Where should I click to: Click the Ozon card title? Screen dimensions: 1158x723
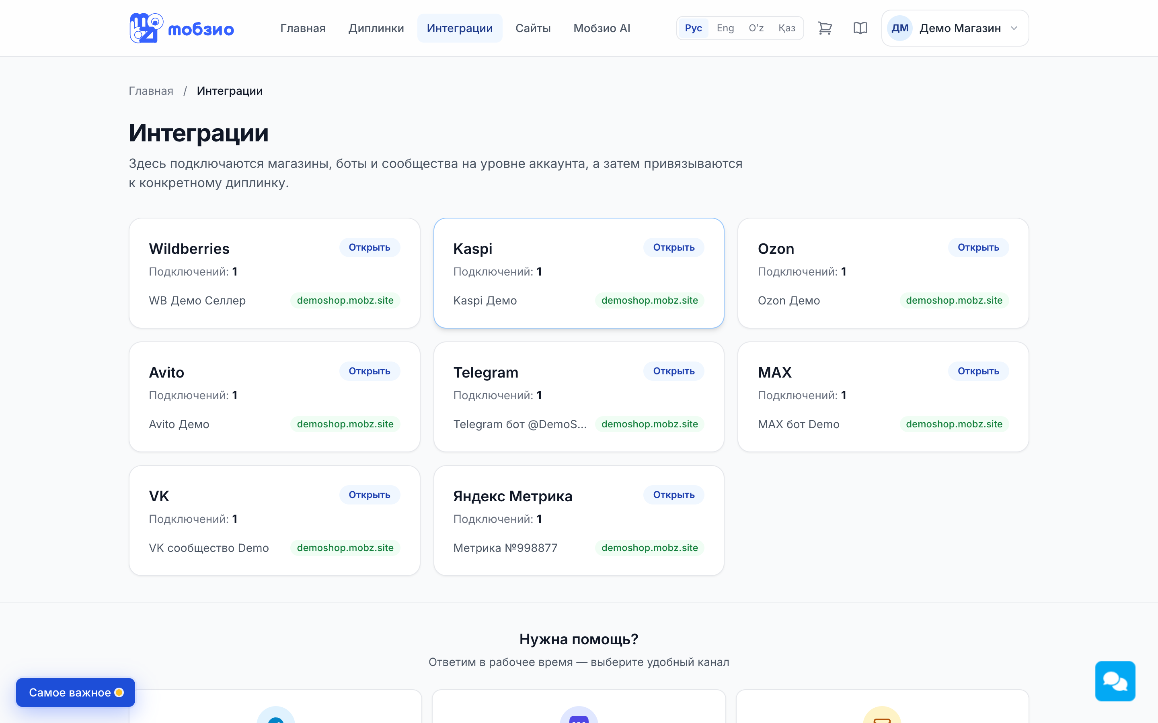tap(776, 249)
